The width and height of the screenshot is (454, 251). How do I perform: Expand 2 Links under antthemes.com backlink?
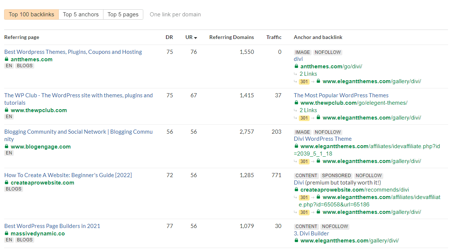[308, 74]
